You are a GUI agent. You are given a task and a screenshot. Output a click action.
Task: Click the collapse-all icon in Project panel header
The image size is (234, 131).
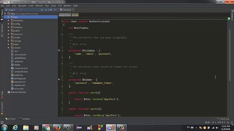pos(46,10)
